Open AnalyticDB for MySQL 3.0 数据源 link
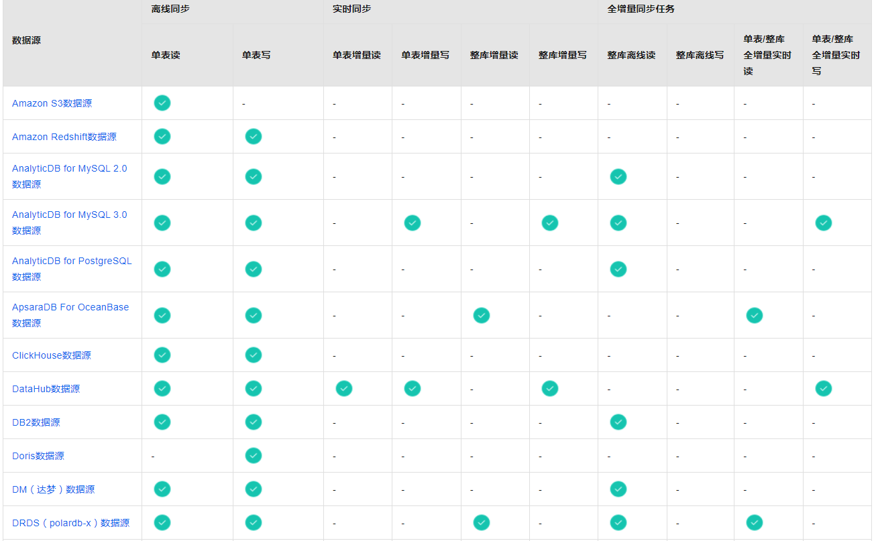This screenshot has width=876, height=541. (70, 223)
